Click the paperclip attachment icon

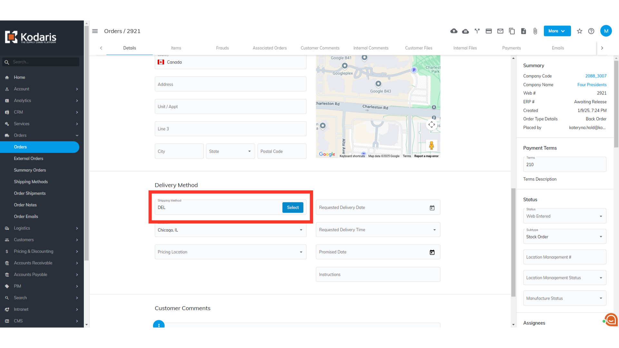pyautogui.click(x=535, y=31)
